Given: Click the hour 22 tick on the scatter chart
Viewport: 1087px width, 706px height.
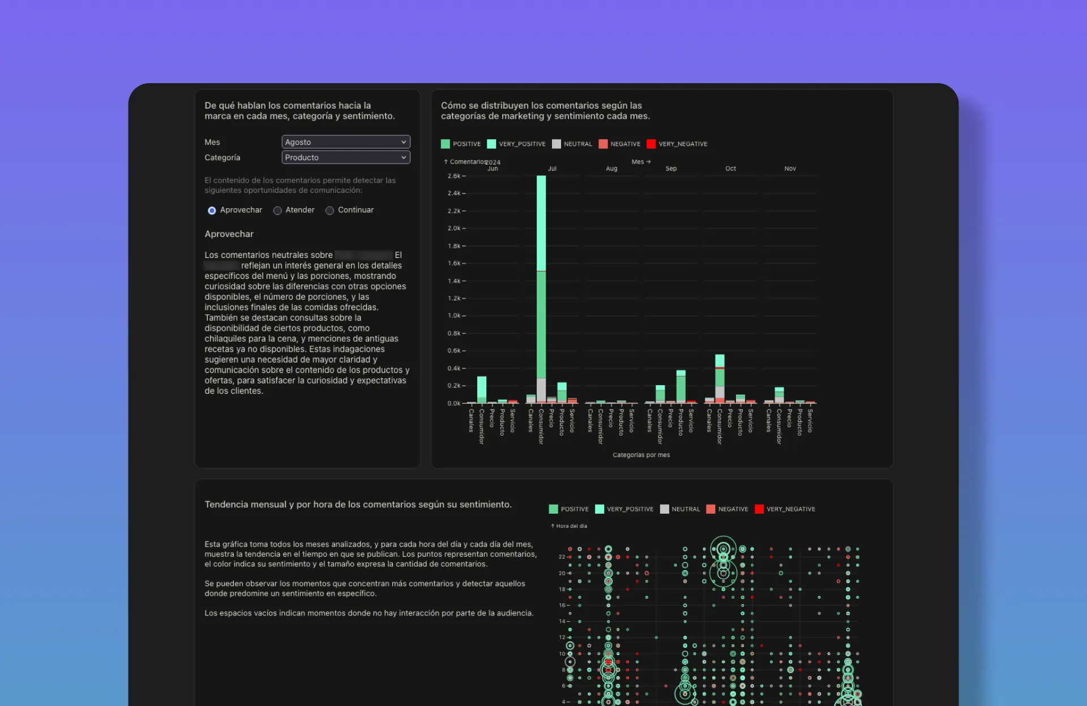Looking at the screenshot, I should 562,557.
